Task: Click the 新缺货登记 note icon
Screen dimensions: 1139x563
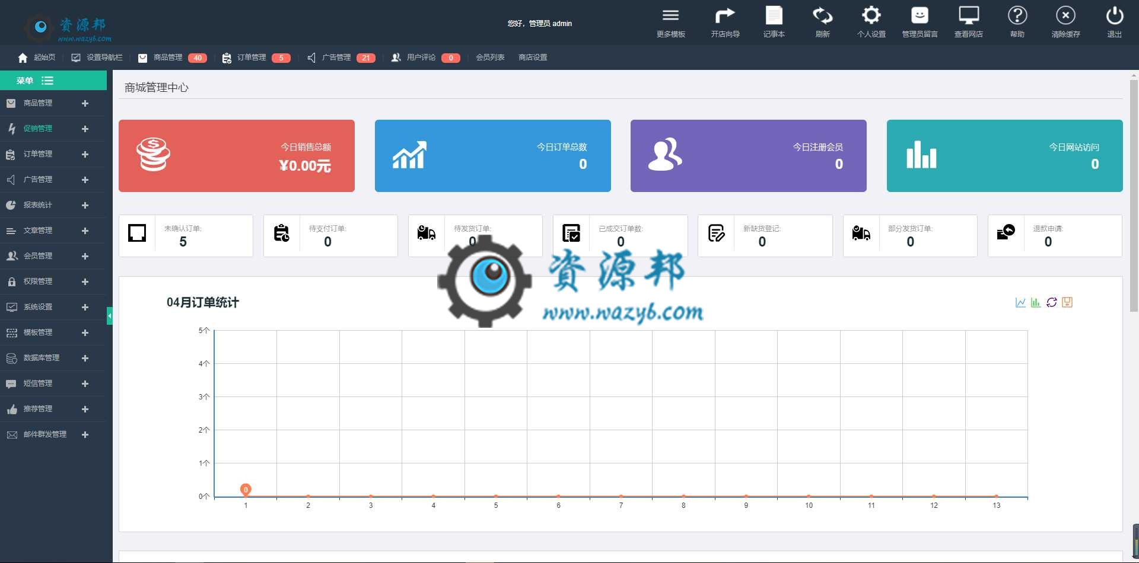Action: (x=716, y=233)
